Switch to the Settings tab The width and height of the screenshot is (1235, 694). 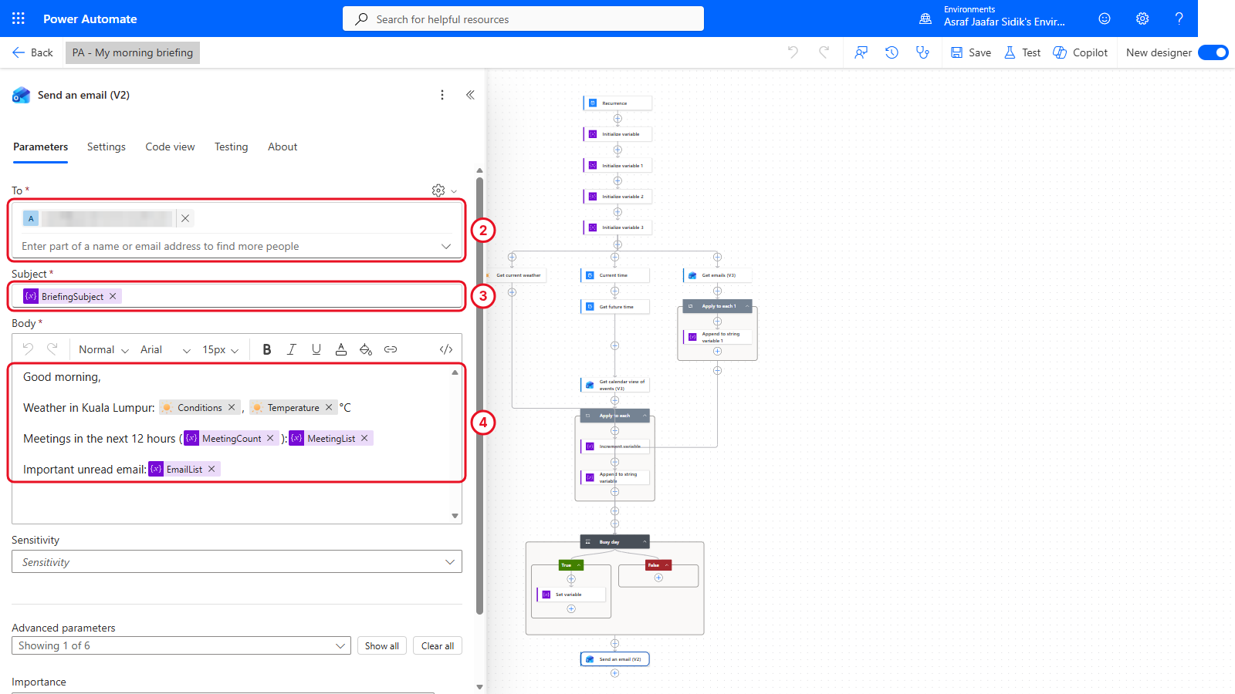tap(107, 147)
